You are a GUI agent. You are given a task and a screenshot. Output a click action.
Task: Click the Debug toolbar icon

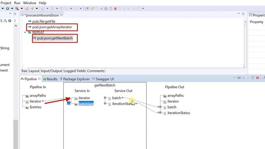(17, 8)
